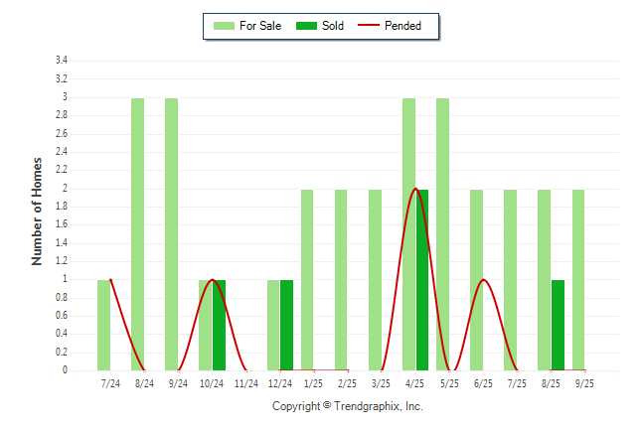
Task: Click the dark green Sold legend swatch
Action: click(x=309, y=26)
